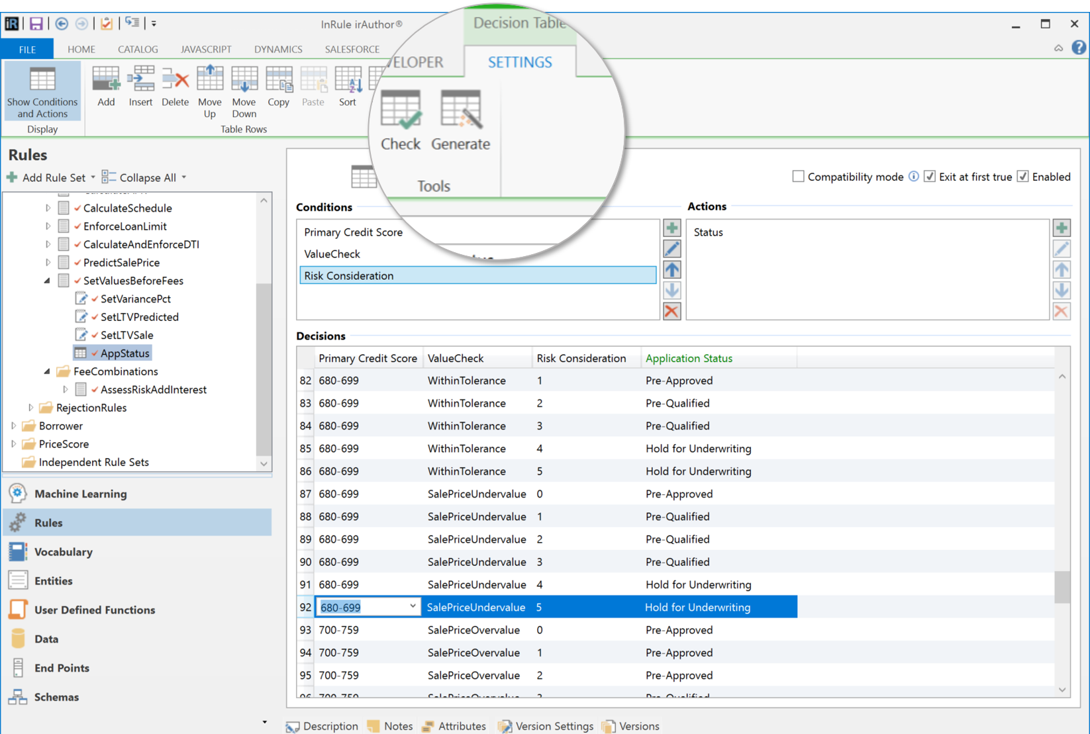This screenshot has width=1090, height=734.
Task: Enable Compatibility mode checkbox
Action: click(799, 177)
